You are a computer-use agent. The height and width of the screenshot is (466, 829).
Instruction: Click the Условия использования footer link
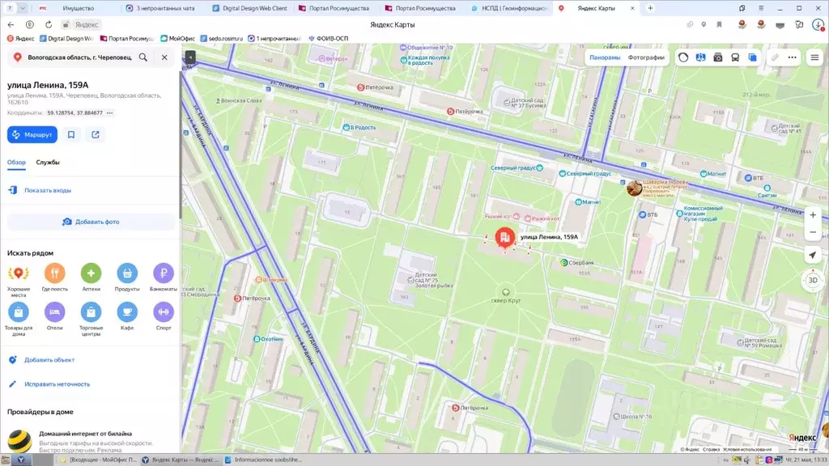click(747, 450)
